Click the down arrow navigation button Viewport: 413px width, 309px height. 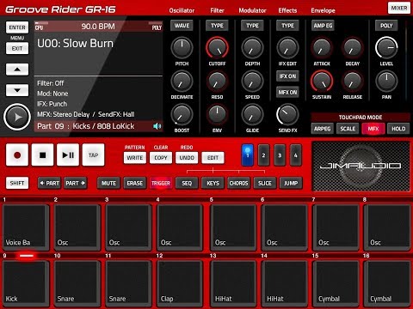17,90
